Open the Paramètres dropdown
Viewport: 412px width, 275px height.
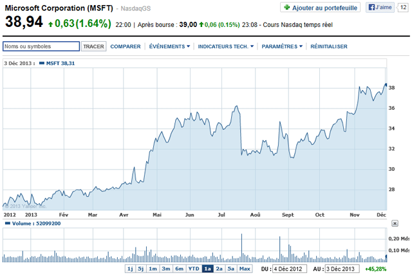(283, 47)
